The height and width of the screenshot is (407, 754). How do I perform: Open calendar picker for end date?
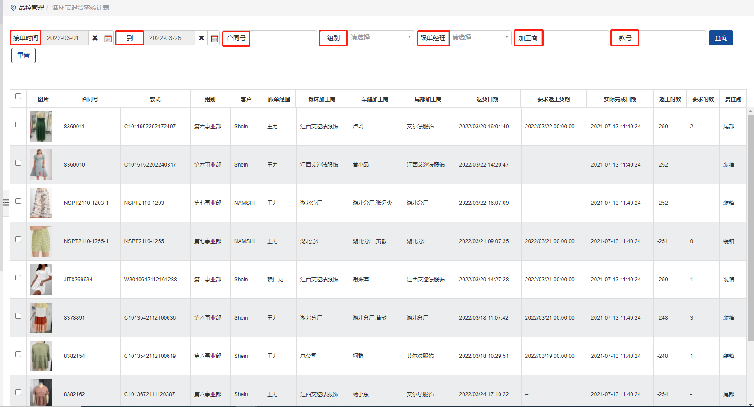click(x=214, y=38)
